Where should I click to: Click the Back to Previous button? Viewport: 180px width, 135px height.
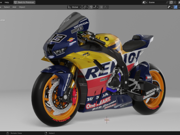(x=24, y=2)
